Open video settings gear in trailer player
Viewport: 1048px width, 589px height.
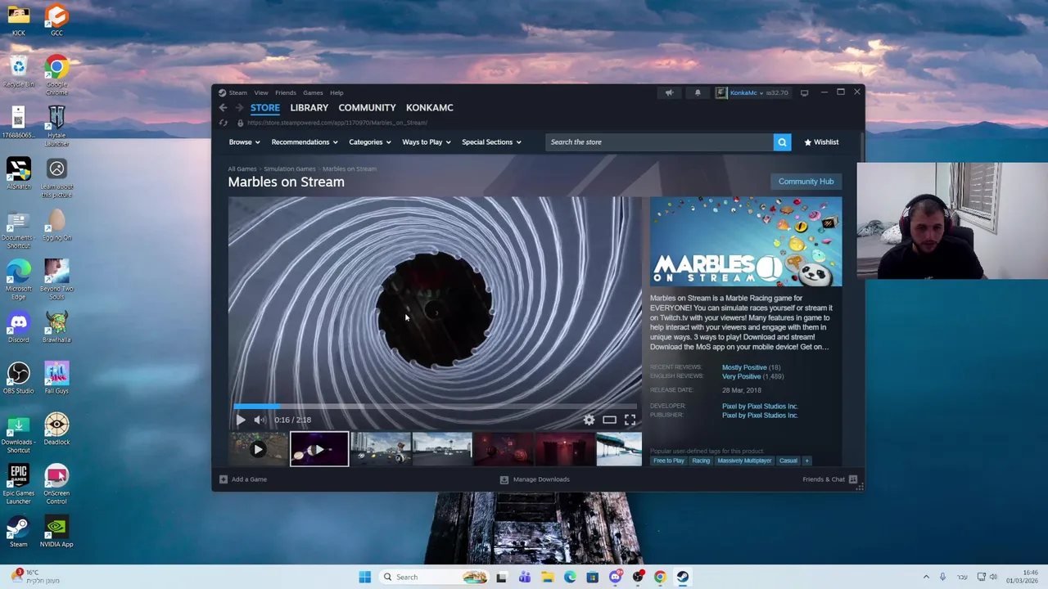pyautogui.click(x=589, y=420)
